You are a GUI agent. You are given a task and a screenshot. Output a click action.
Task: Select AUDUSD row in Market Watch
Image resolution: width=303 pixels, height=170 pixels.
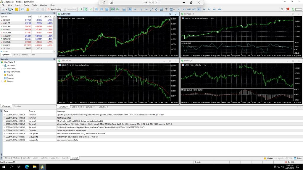click(x=26, y=36)
